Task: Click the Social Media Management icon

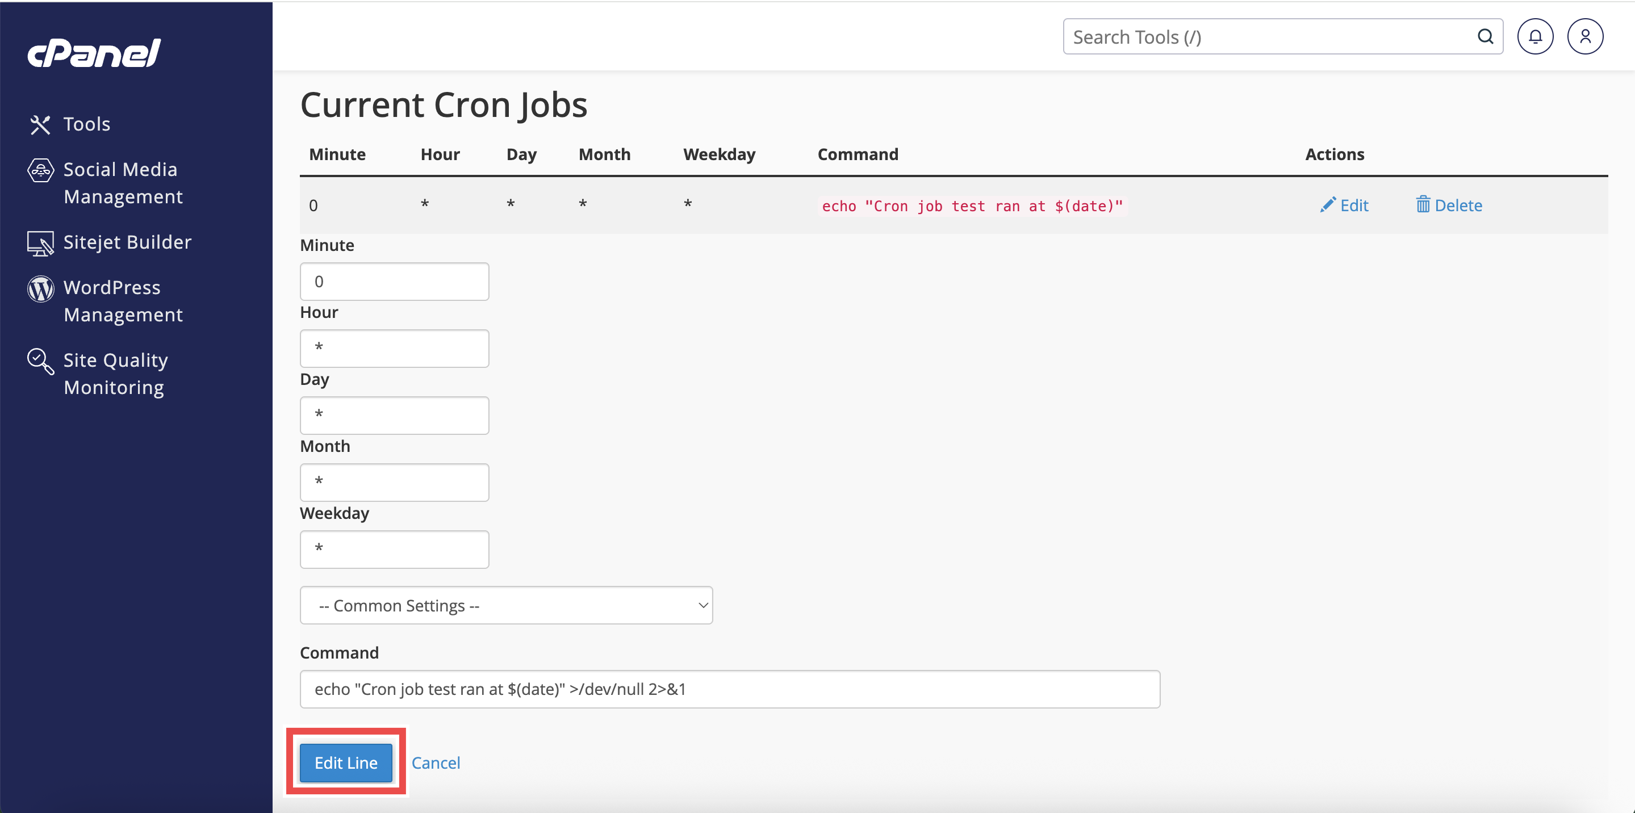Action: coord(41,170)
